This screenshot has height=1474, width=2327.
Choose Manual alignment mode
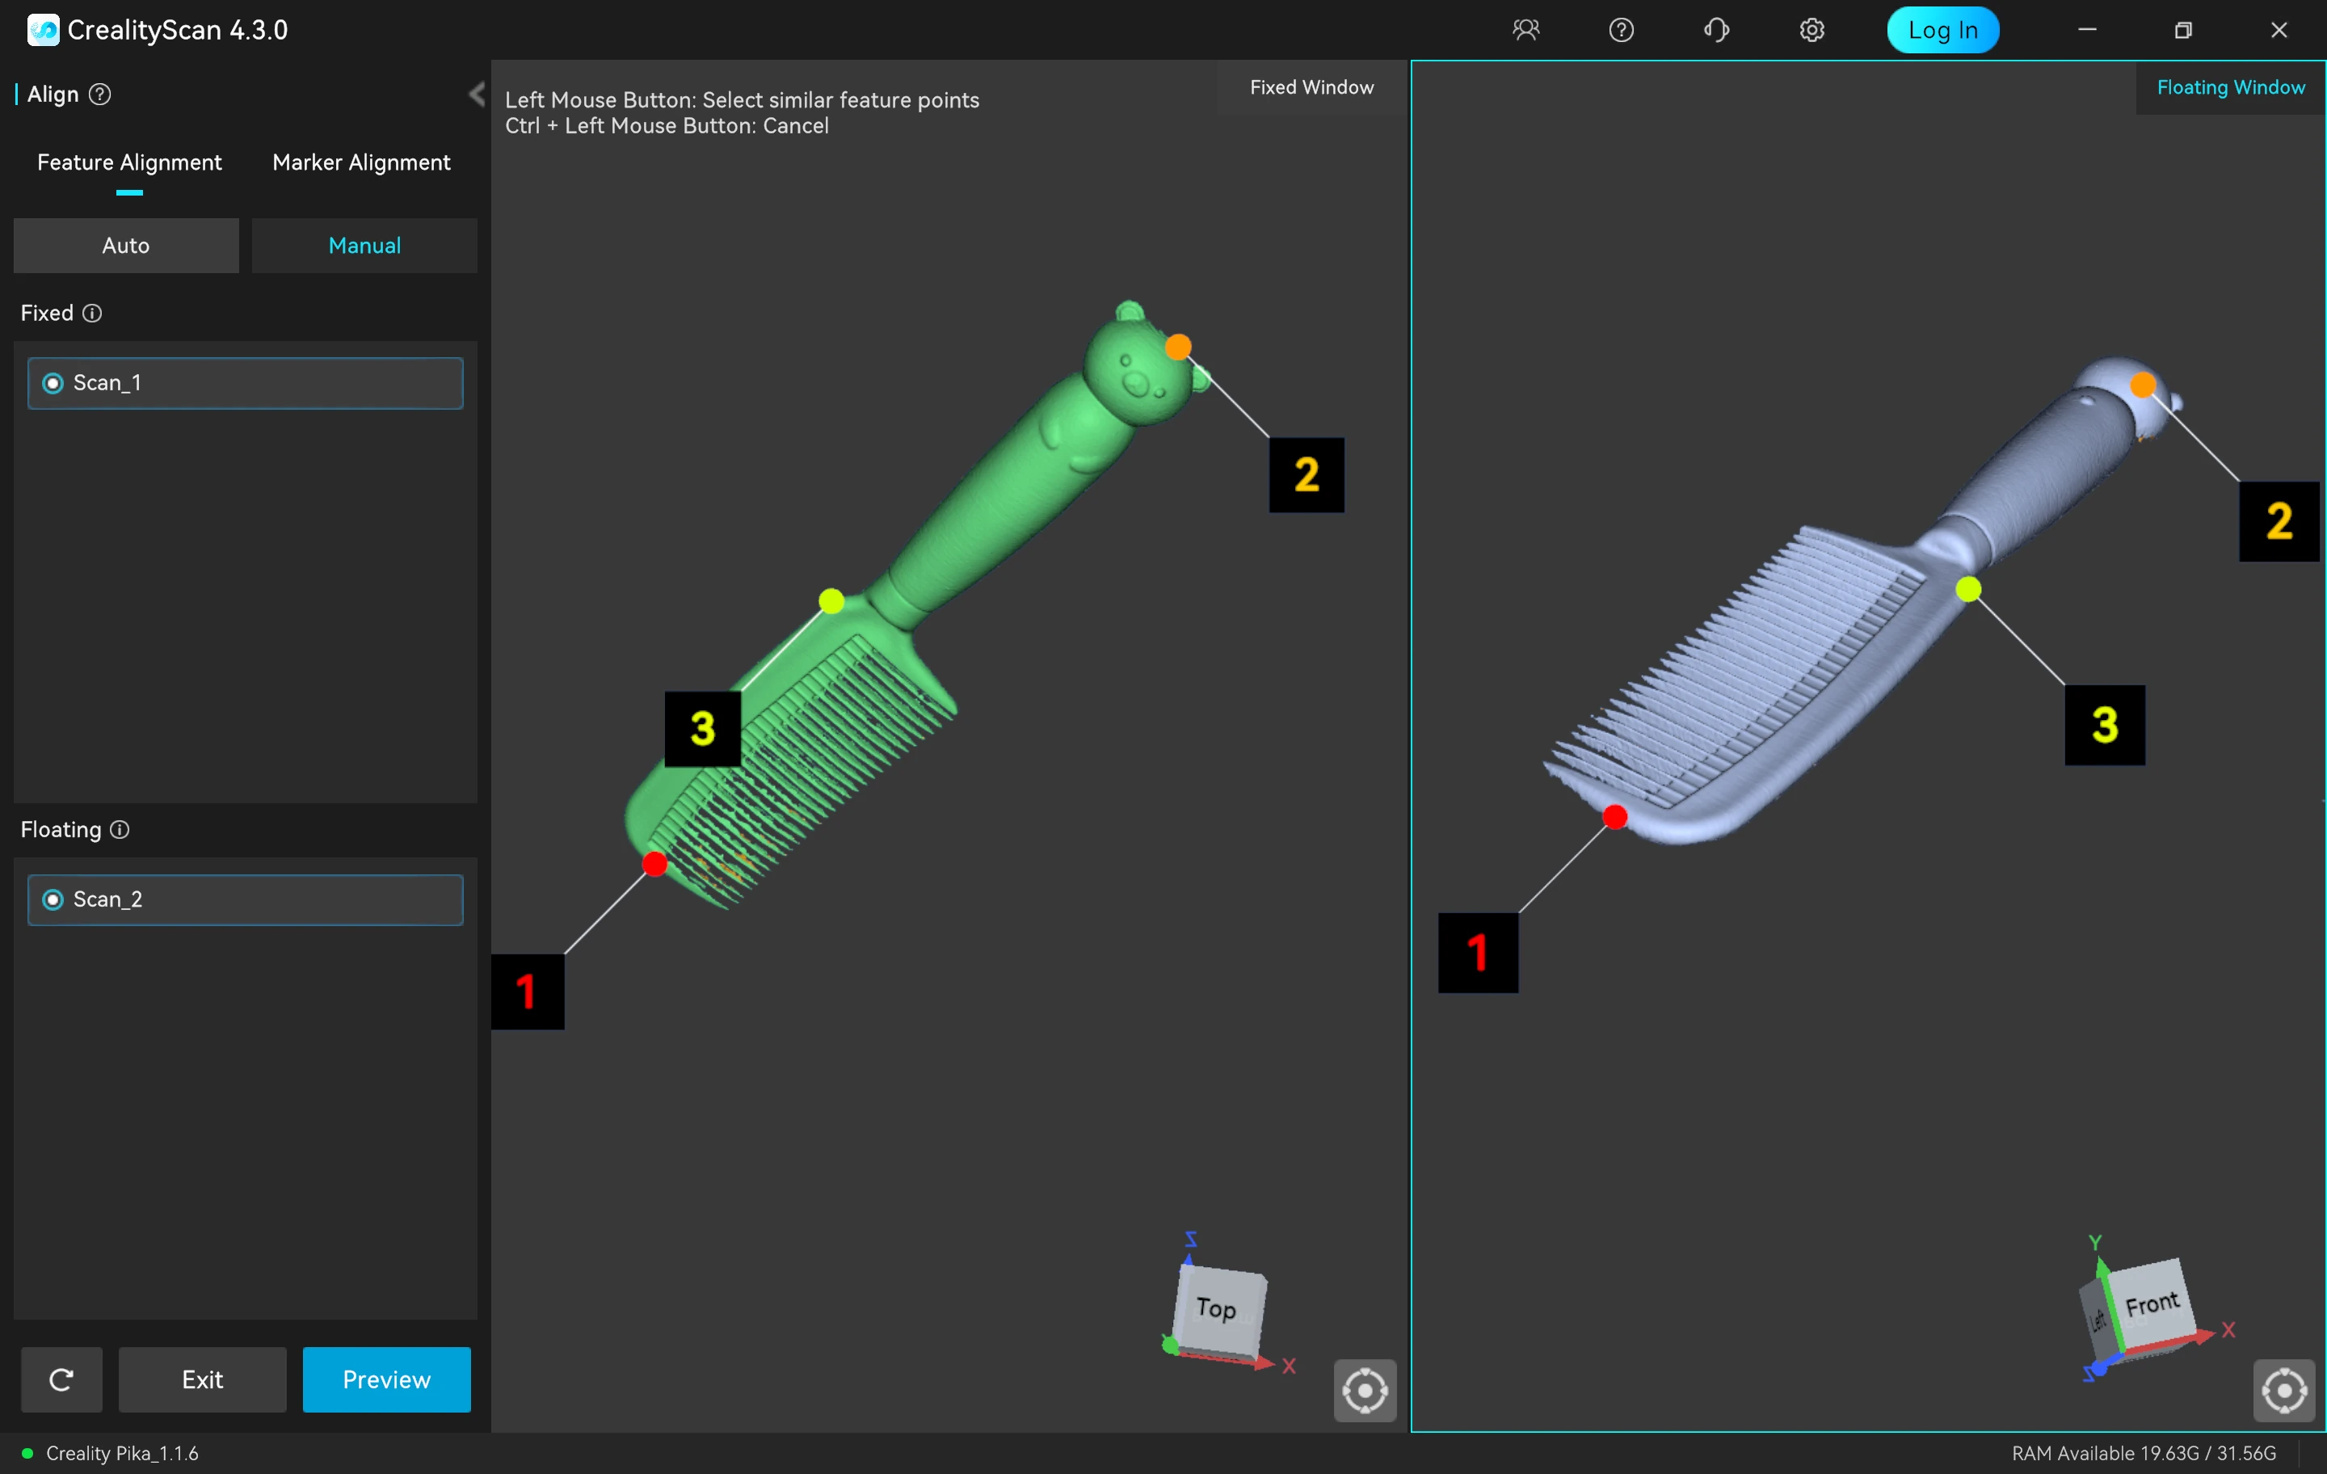tap(364, 246)
